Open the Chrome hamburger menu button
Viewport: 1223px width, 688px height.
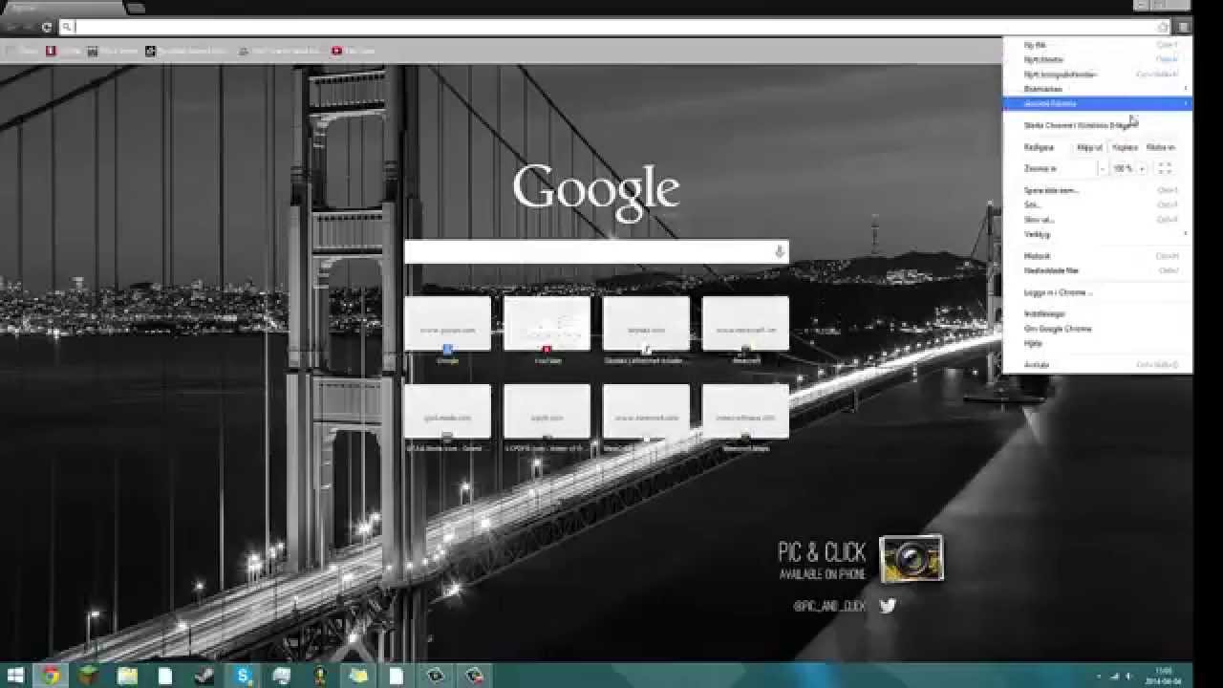1183,27
